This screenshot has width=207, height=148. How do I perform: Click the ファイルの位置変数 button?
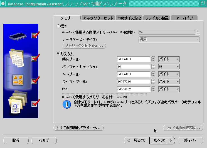[183, 128]
